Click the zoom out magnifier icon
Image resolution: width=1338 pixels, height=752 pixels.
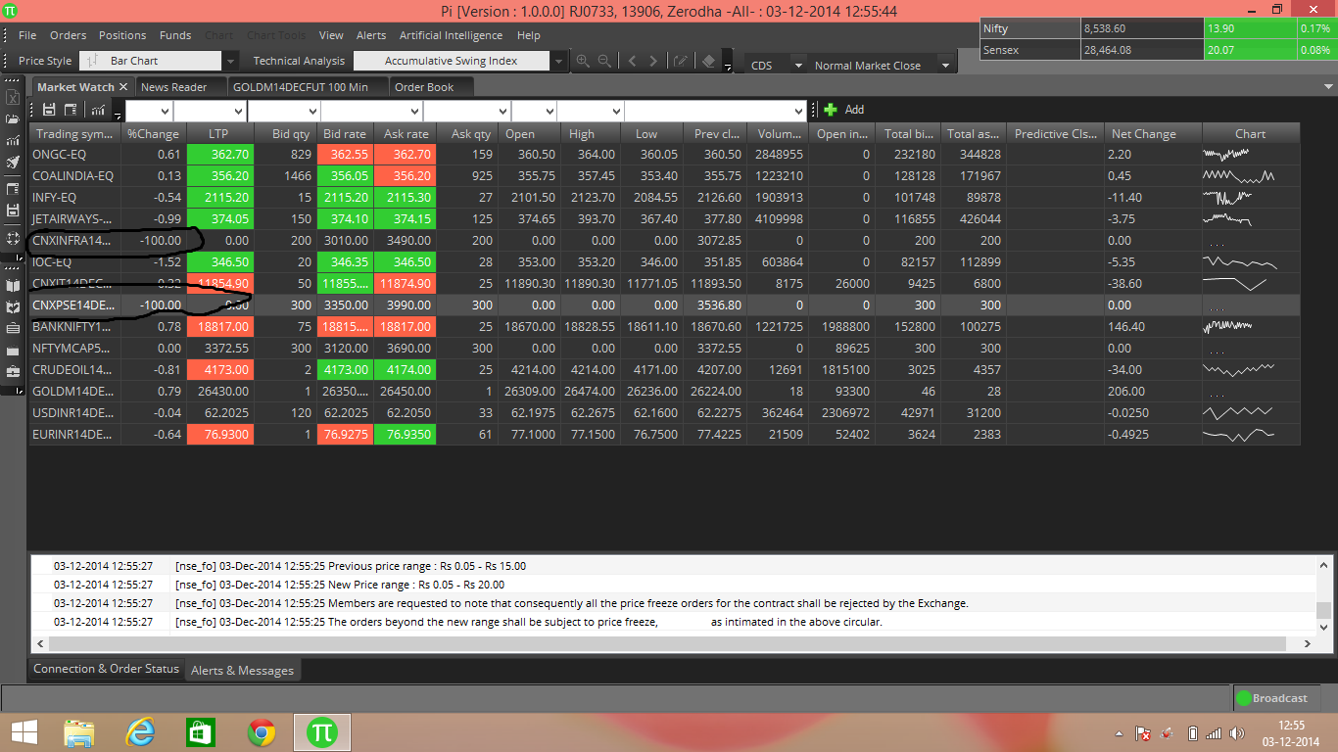point(604,61)
